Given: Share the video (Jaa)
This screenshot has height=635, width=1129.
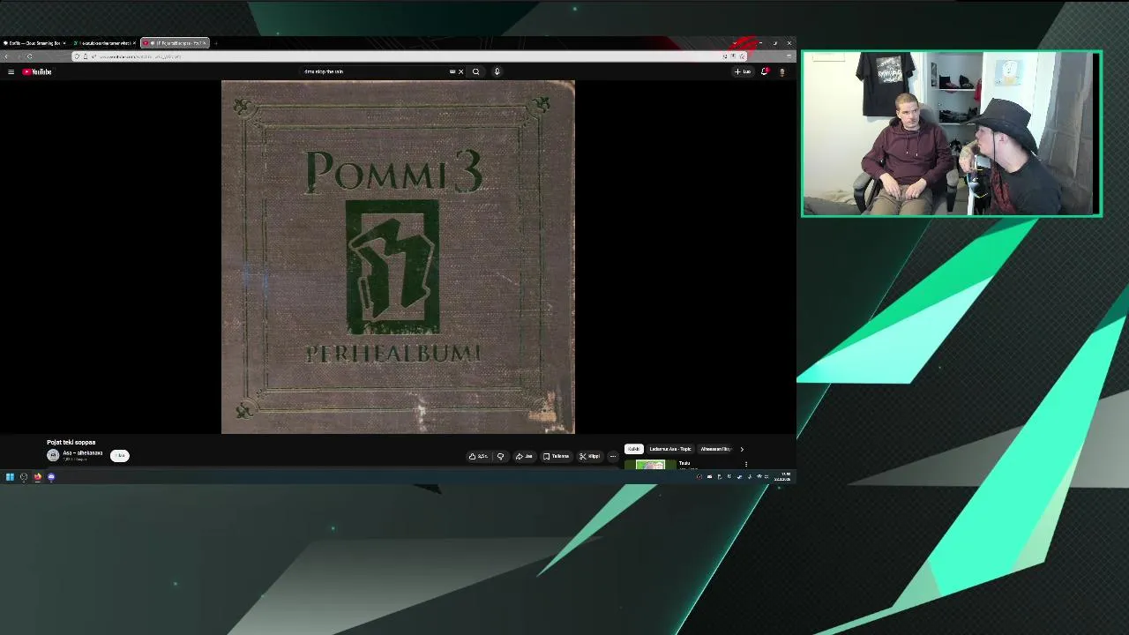Looking at the screenshot, I should click(524, 456).
